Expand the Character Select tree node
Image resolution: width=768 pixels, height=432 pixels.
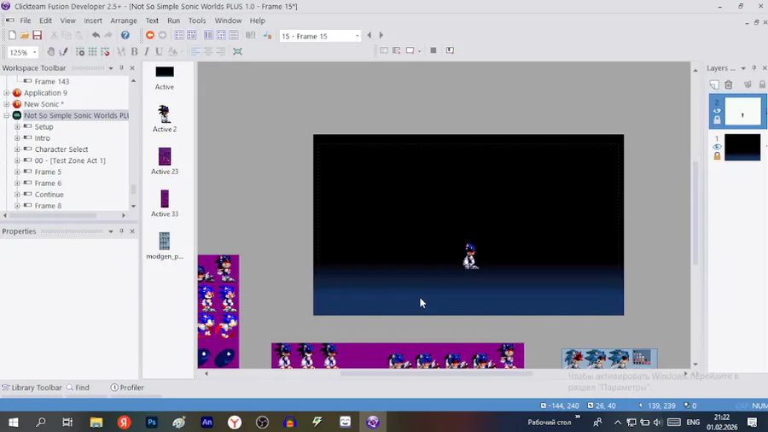click(17, 149)
